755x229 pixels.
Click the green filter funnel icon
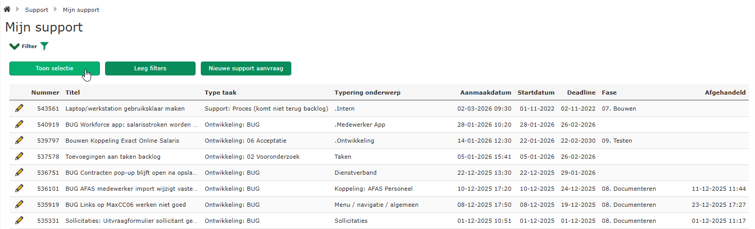coord(45,46)
